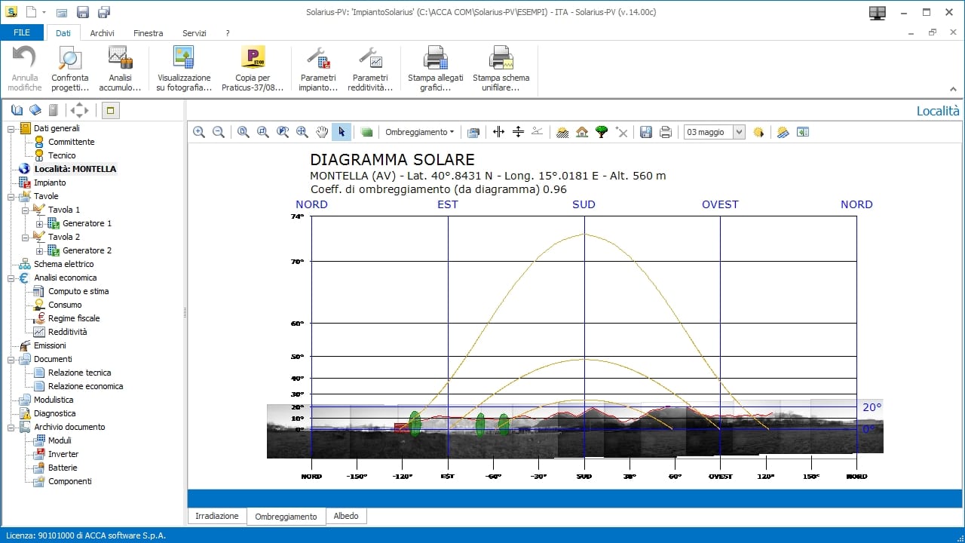Select Batterie in the tree
The height and width of the screenshot is (543, 965).
coord(63,468)
